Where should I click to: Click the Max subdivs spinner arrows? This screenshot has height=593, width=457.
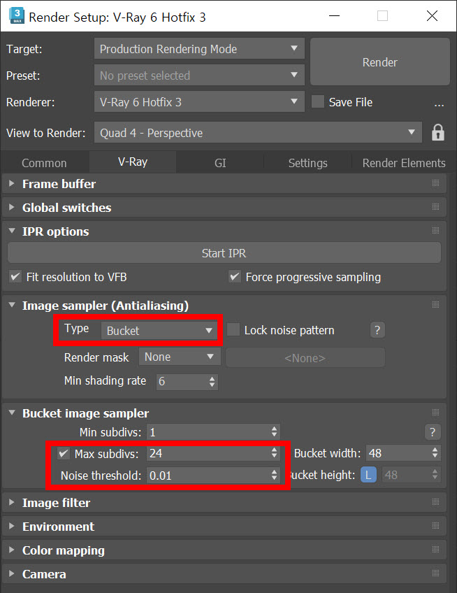click(274, 453)
